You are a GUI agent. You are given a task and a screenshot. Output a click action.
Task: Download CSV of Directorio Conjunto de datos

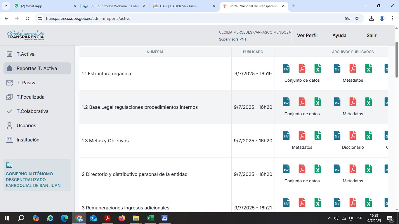pyautogui.click(x=286, y=169)
